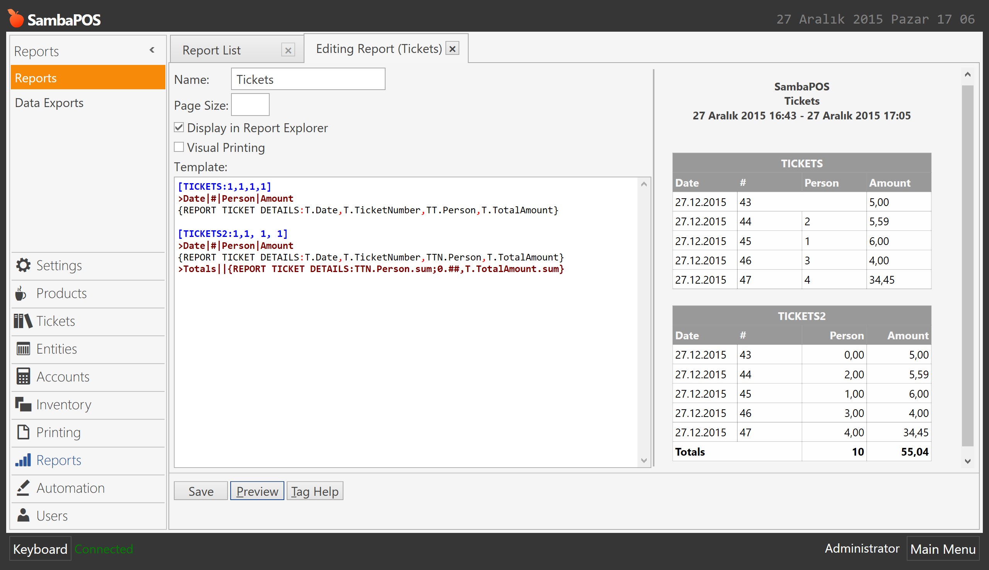This screenshot has height=570, width=989.
Task: Click the Preview button
Action: pyautogui.click(x=257, y=491)
